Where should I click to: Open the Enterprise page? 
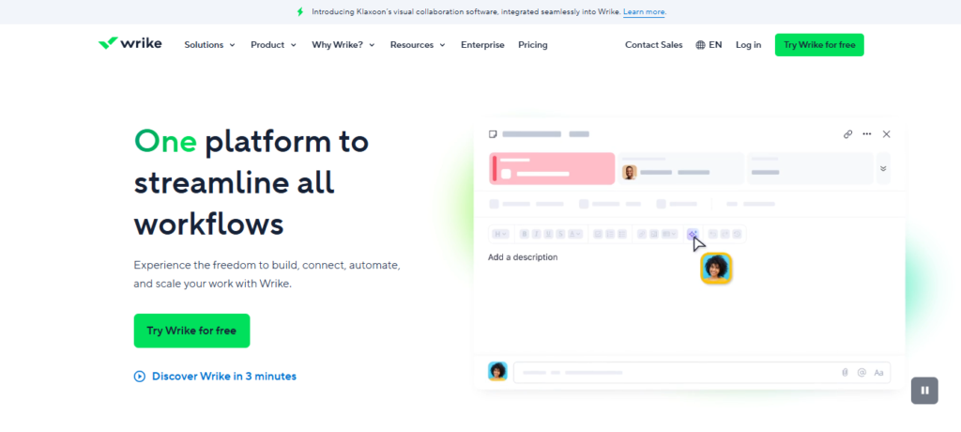[482, 45]
